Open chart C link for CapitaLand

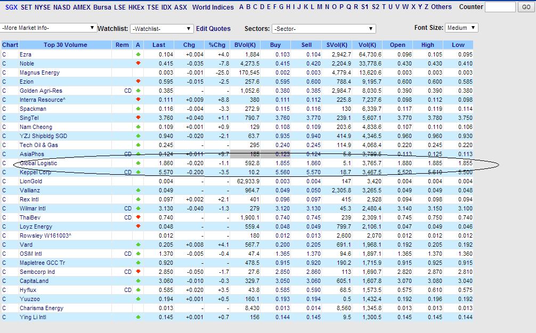click(4, 281)
